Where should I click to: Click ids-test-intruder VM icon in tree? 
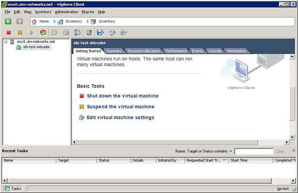(x=19, y=47)
